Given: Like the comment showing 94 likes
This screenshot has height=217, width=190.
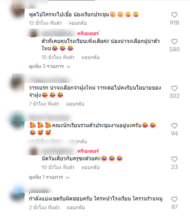Looking at the screenshot, I should click(x=174, y=126).
